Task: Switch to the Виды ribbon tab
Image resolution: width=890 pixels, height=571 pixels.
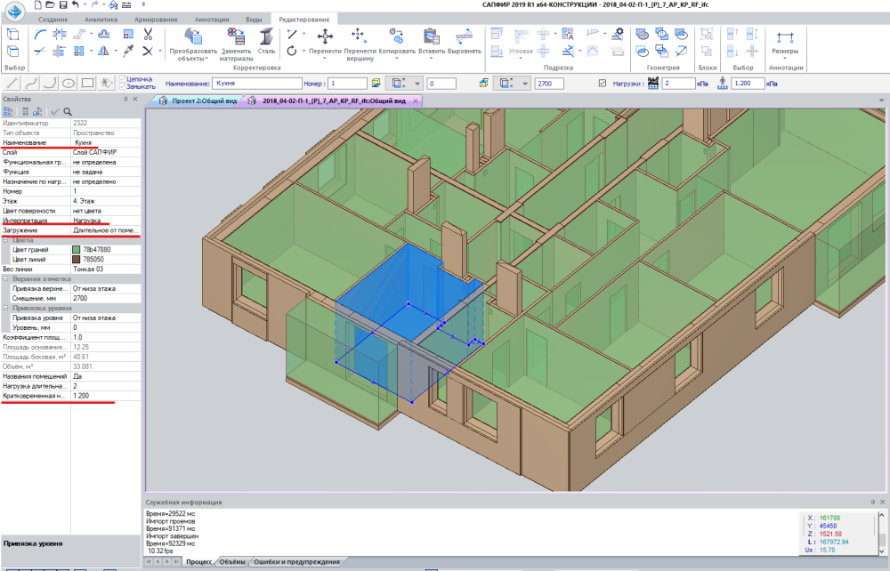Action: [254, 20]
